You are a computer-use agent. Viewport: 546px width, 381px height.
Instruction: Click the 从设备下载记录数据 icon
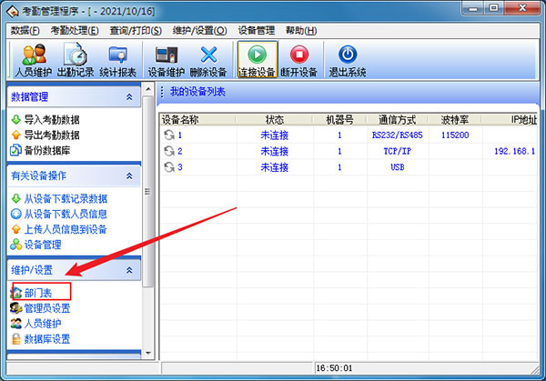(x=16, y=198)
